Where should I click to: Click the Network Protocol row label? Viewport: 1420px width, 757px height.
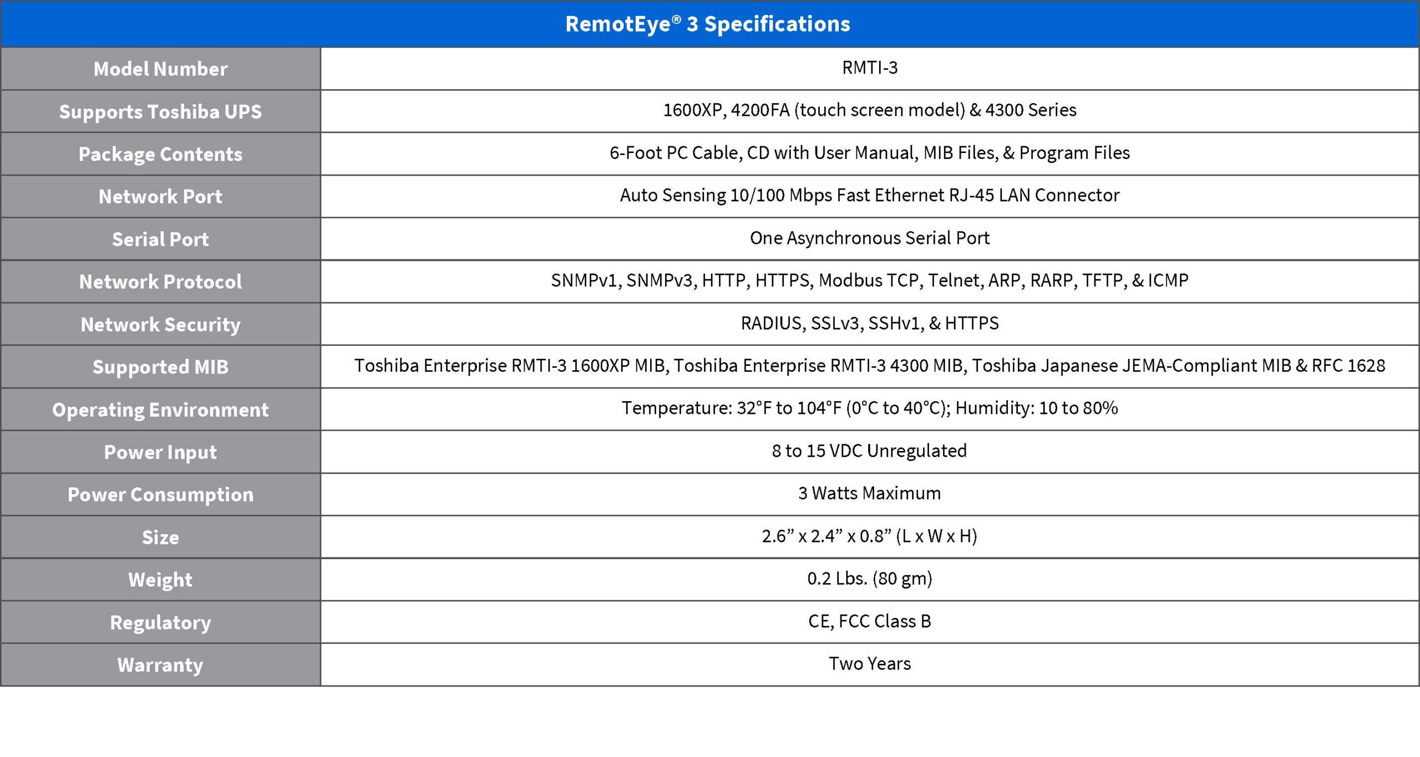pyautogui.click(x=160, y=282)
